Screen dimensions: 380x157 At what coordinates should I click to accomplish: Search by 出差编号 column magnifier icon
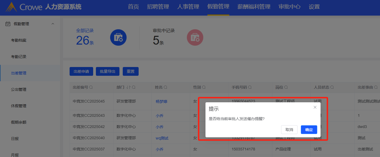91,87
